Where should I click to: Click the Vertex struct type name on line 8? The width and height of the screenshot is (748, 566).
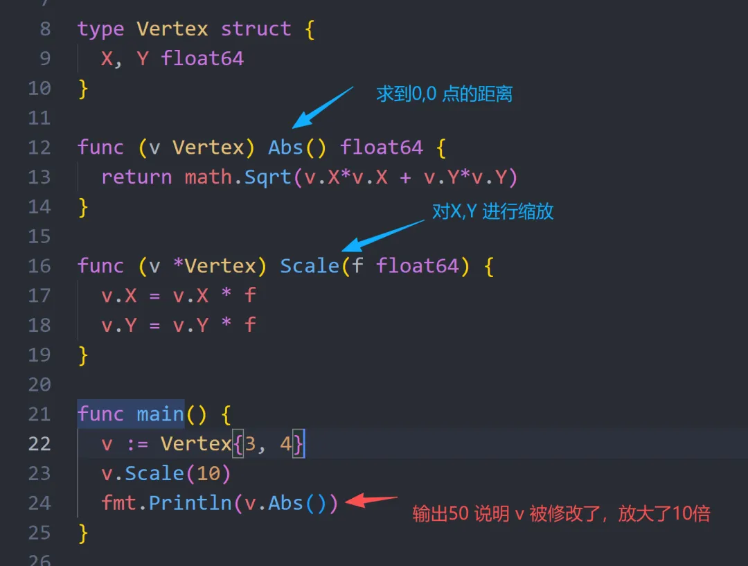172,29
